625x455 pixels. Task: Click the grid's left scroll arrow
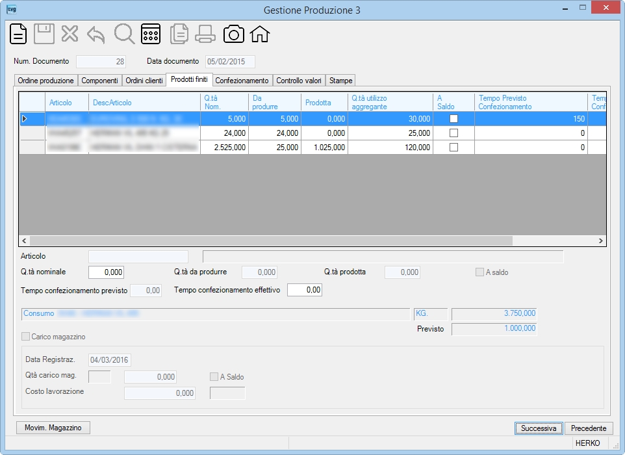click(24, 241)
